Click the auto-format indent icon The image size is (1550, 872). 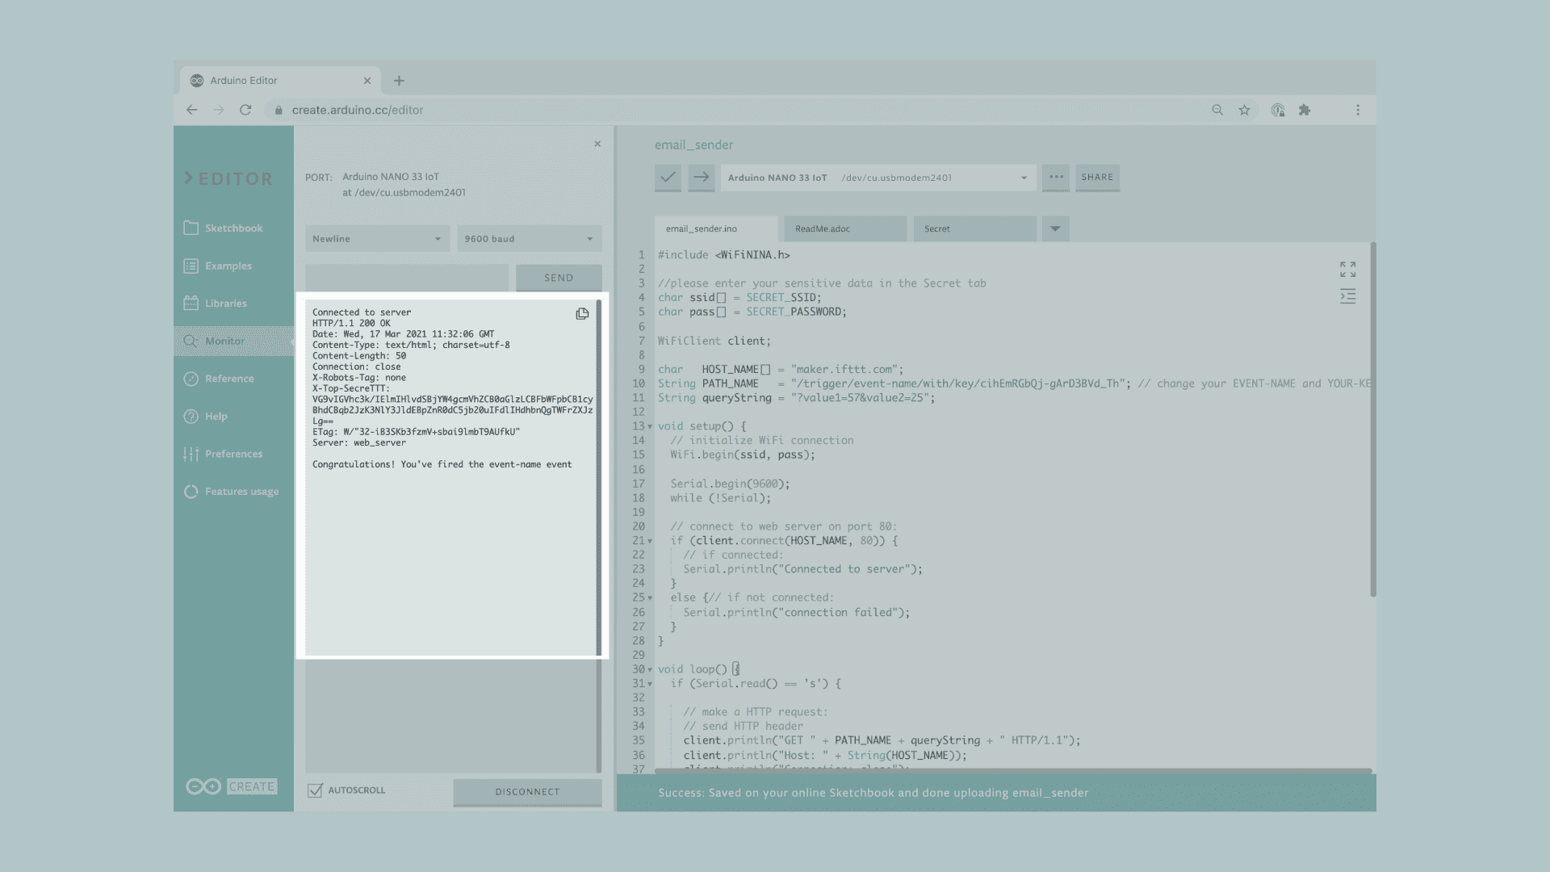1347,296
